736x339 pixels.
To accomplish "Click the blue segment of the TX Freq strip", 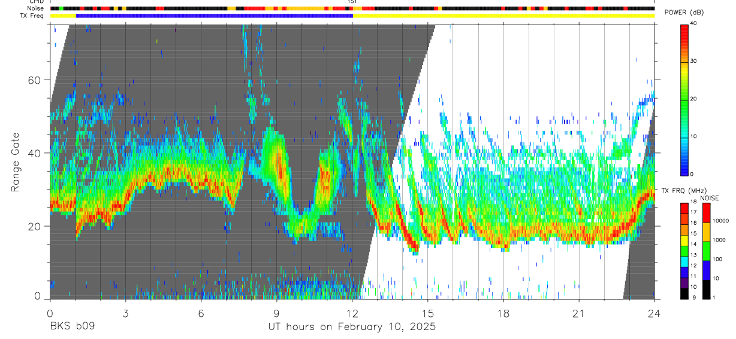I will [x=215, y=16].
